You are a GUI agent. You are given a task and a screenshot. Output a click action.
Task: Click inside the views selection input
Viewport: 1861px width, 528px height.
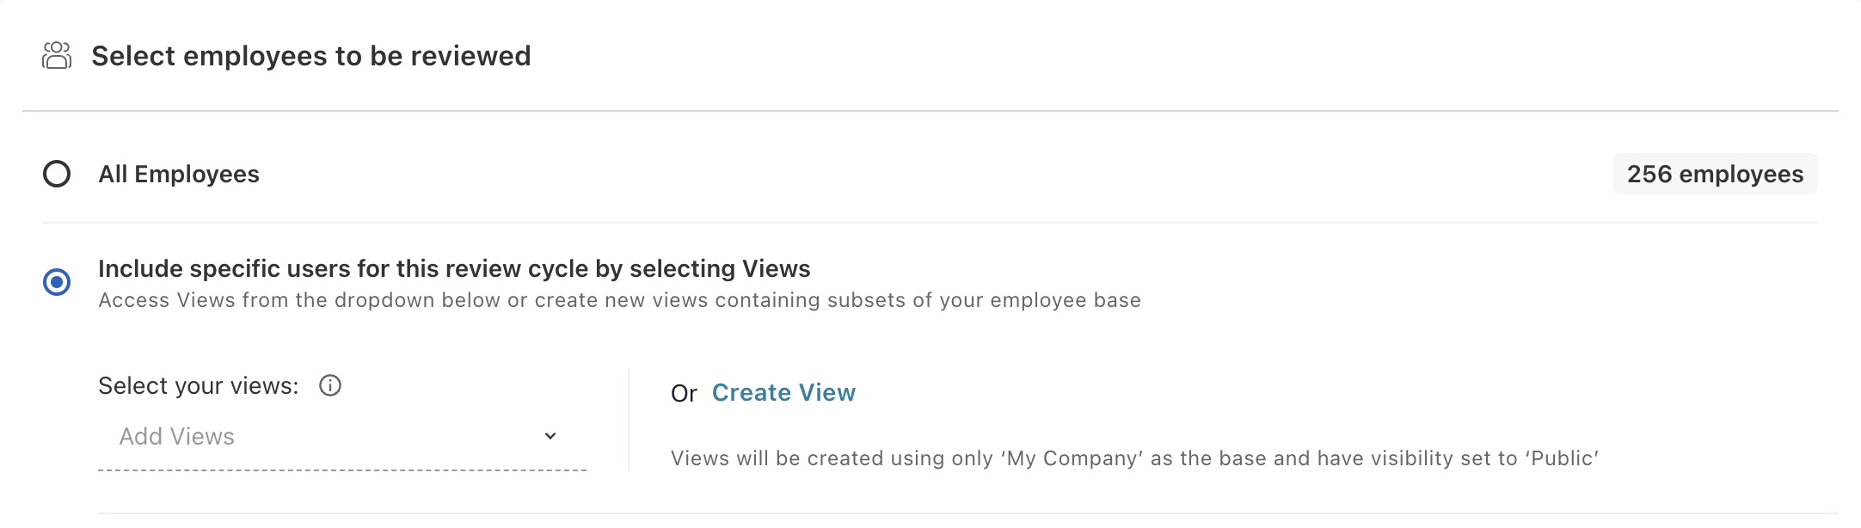click(258, 436)
